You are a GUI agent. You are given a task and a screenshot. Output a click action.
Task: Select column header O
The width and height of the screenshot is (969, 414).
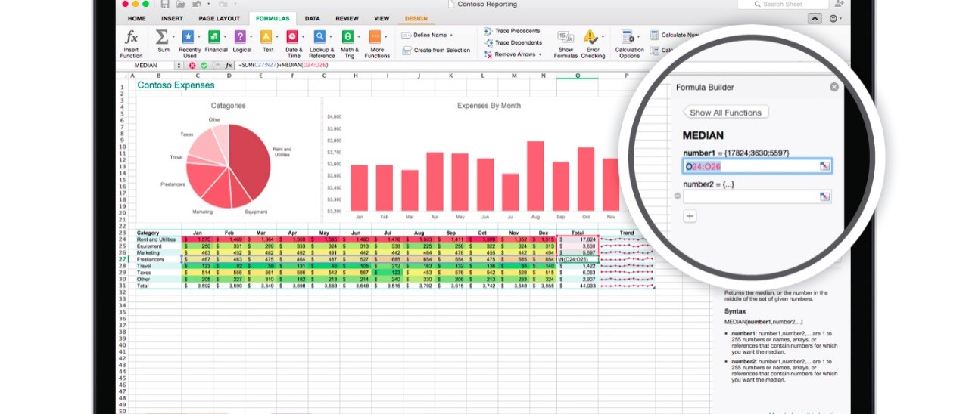click(x=578, y=76)
